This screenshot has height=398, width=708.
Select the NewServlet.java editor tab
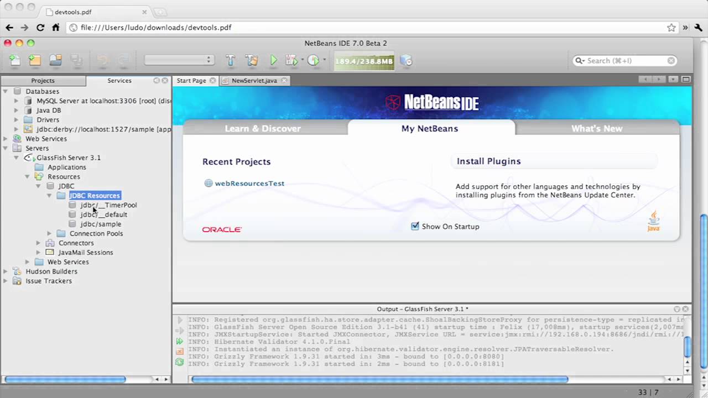click(254, 81)
